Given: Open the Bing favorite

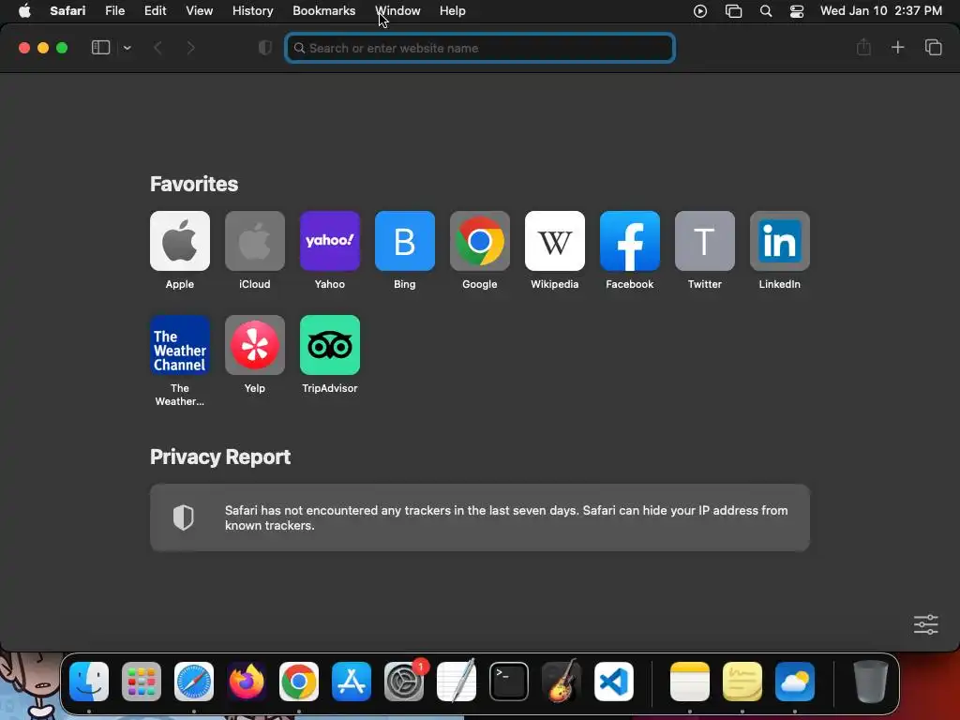Looking at the screenshot, I should [405, 241].
